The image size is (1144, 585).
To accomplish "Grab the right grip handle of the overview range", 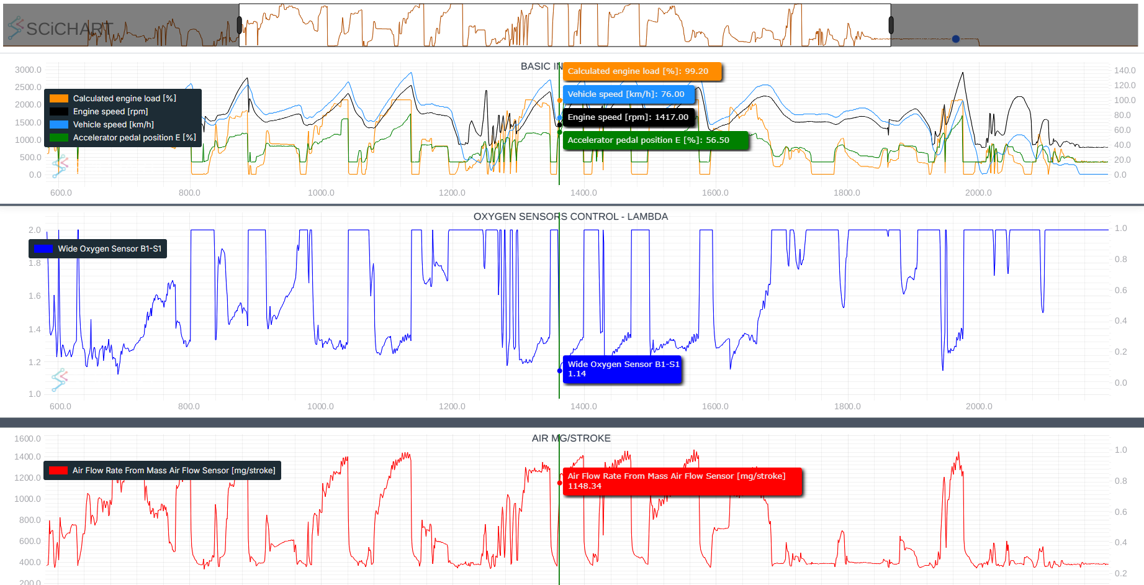I will click(891, 25).
